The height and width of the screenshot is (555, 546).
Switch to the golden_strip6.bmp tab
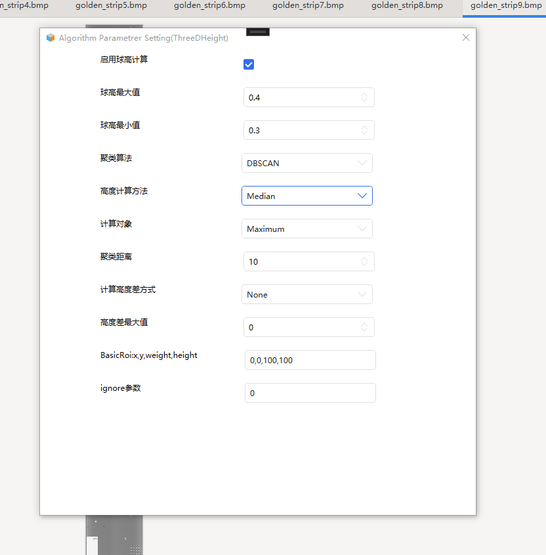(x=209, y=6)
